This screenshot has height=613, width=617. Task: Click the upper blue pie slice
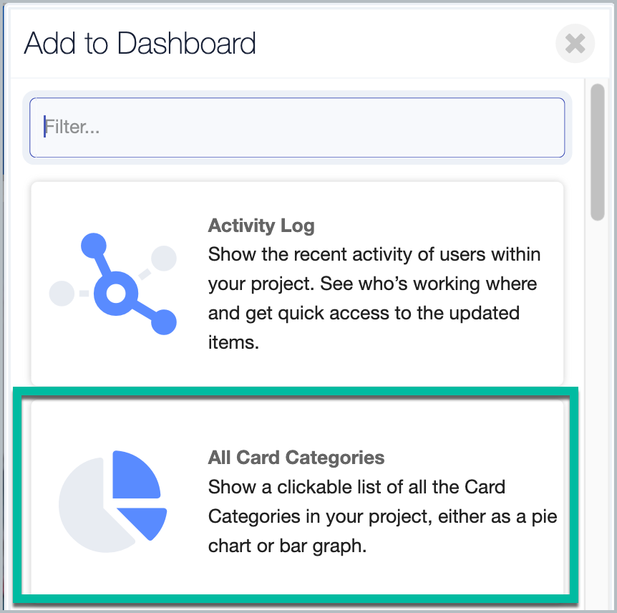click(x=136, y=474)
